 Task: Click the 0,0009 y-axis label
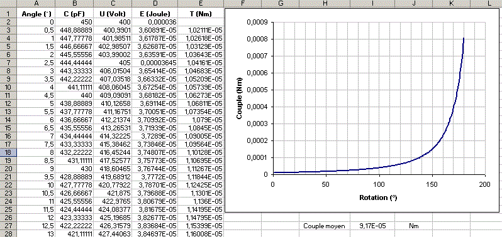(257, 23)
